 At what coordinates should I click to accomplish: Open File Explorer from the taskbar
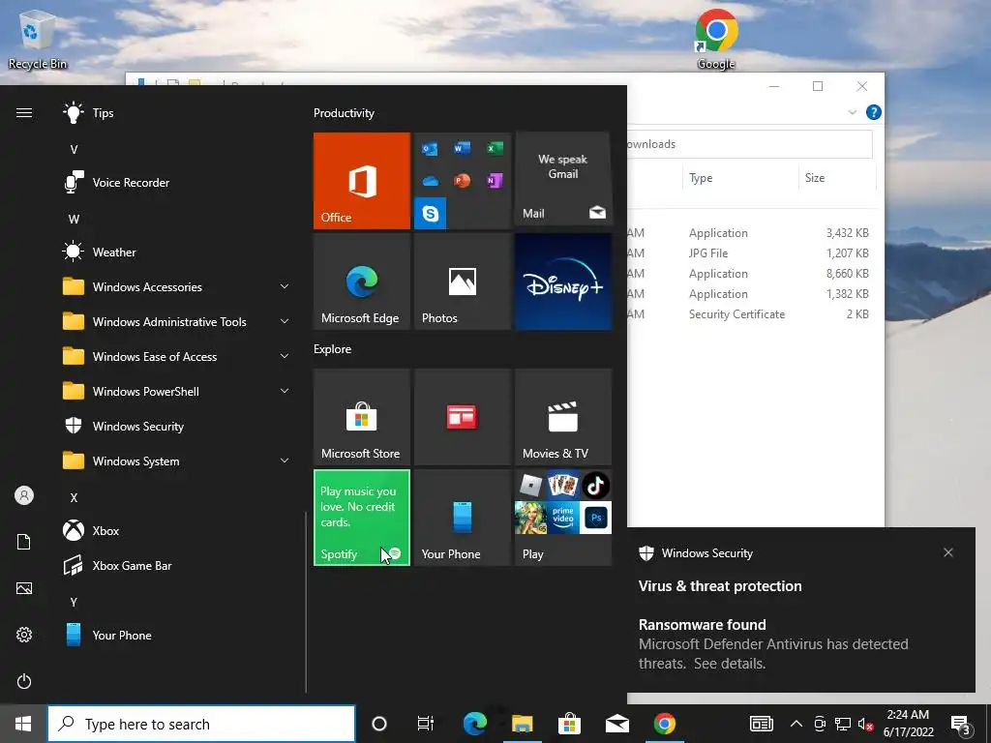[x=522, y=724]
